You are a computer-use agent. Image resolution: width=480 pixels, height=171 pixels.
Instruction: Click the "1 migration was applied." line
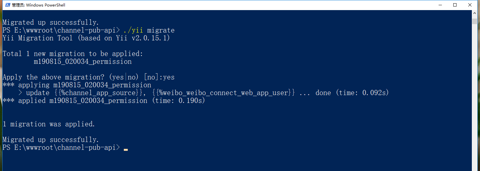click(49, 124)
